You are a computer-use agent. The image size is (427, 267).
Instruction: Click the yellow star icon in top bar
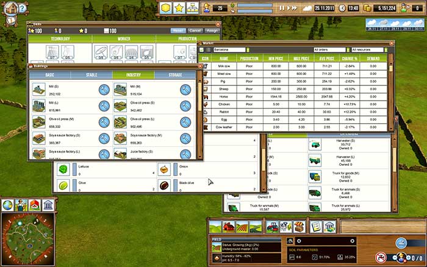(x=179, y=8)
